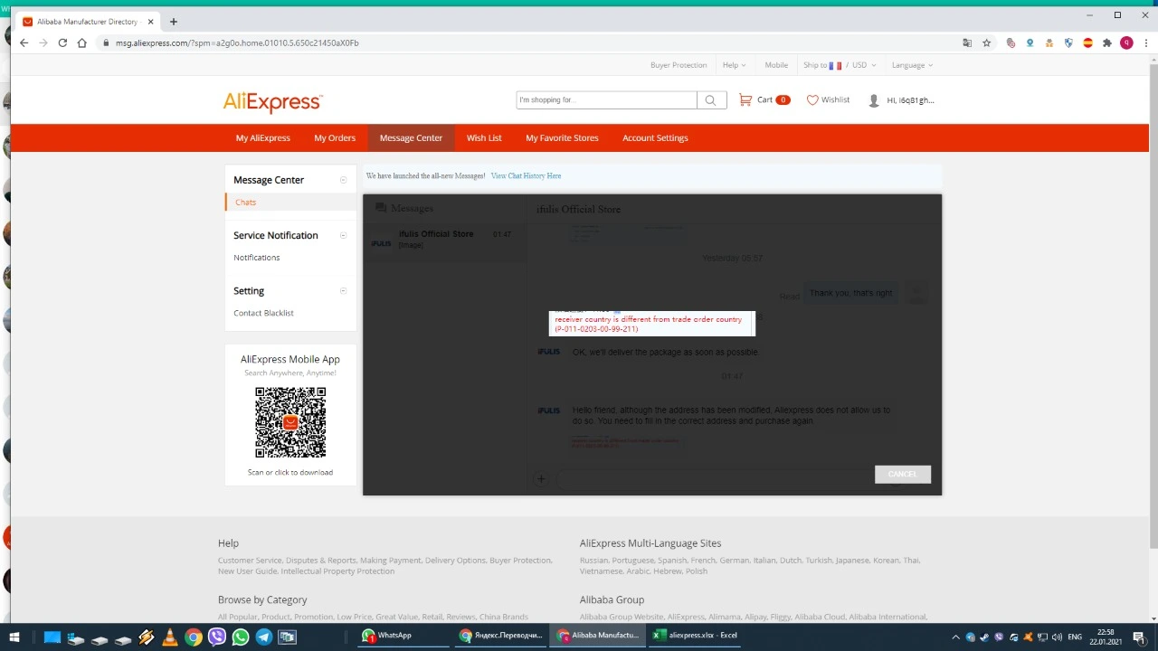The image size is (1158, 651).
Task: Open the Chrome profile avatar
Action: pos(1126,42)
